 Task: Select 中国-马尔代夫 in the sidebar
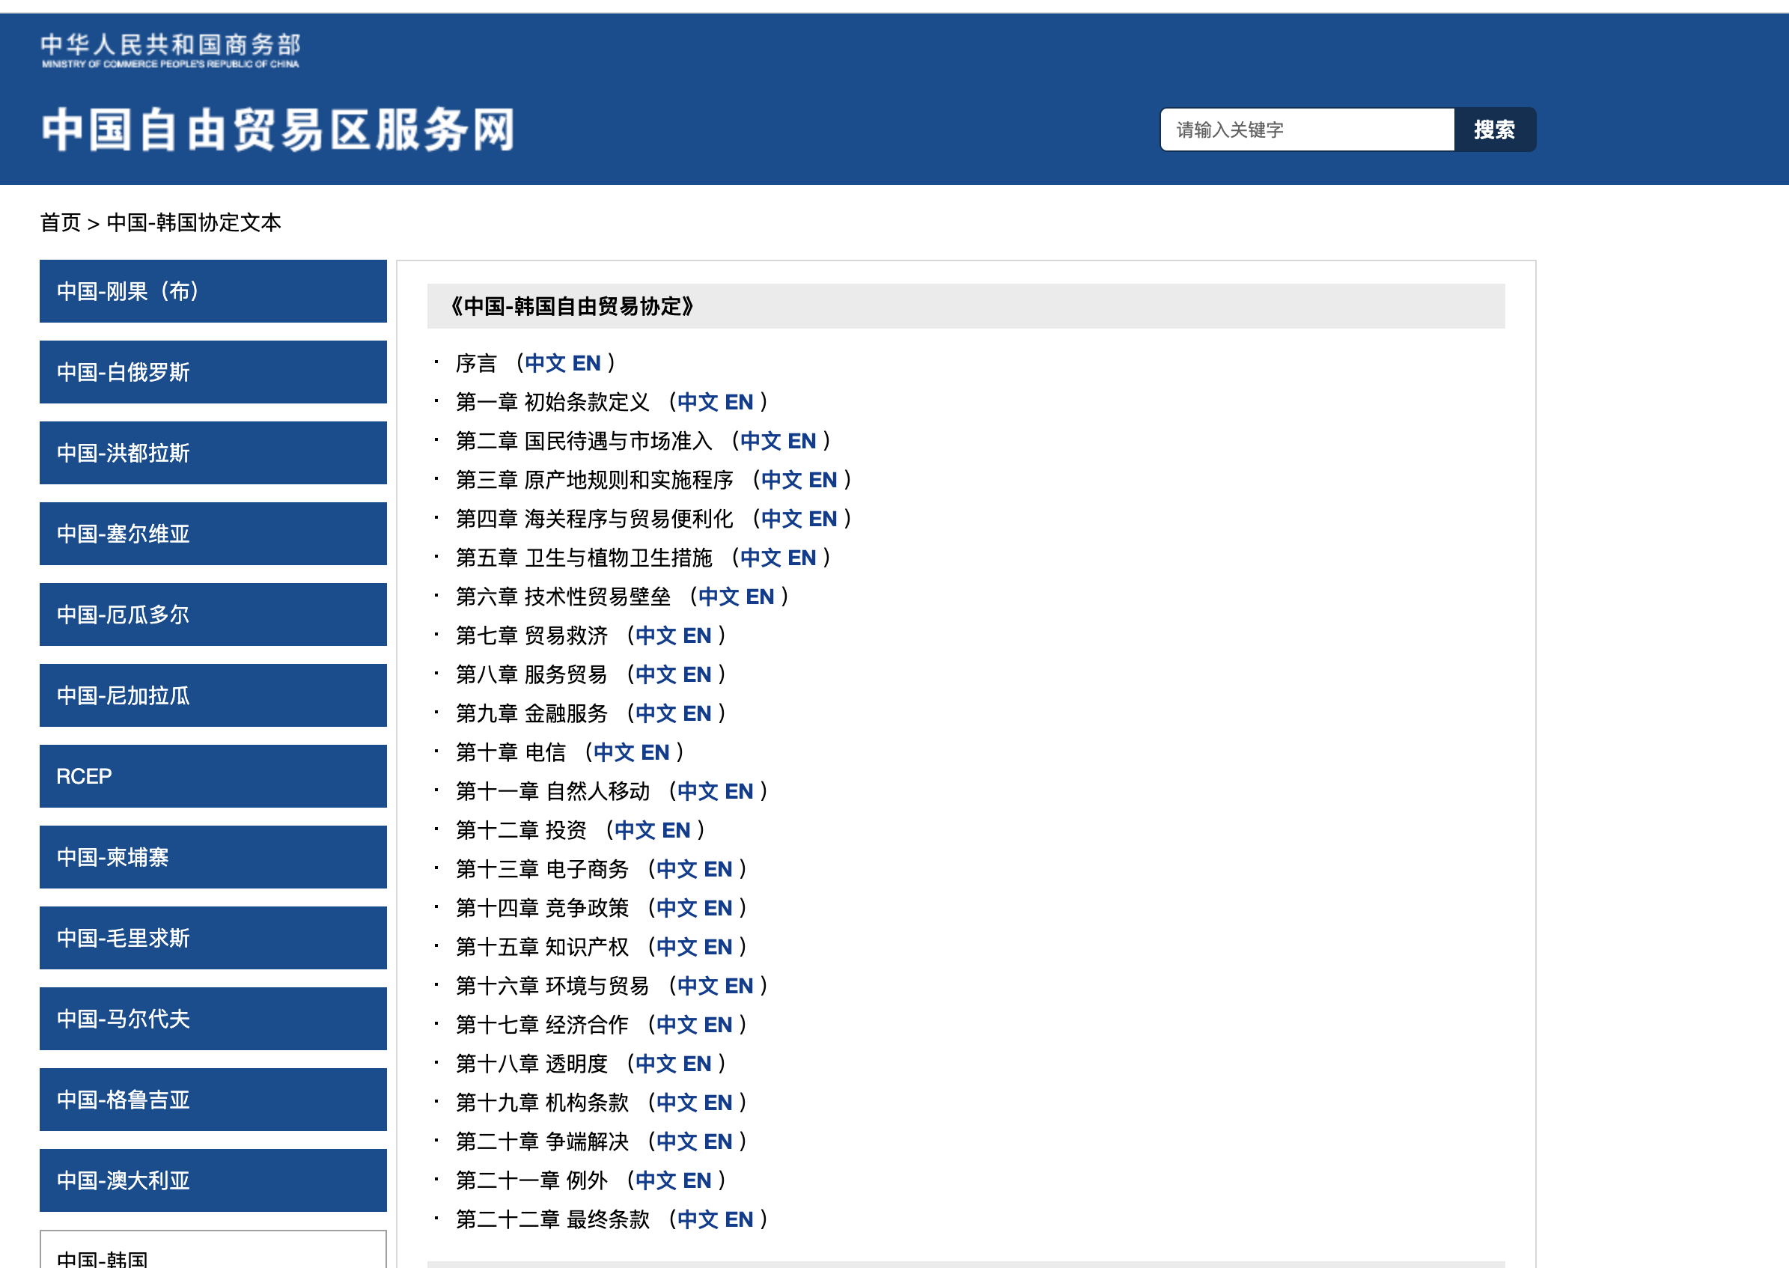point(213,1019)
